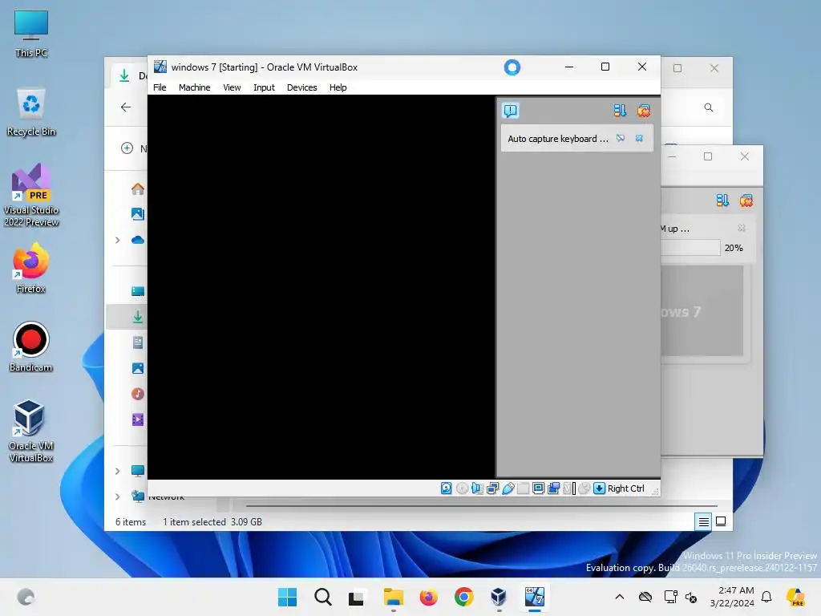
Task: Open Desktop in the Explorer sidebar
Action: click(x=138, y=291)
